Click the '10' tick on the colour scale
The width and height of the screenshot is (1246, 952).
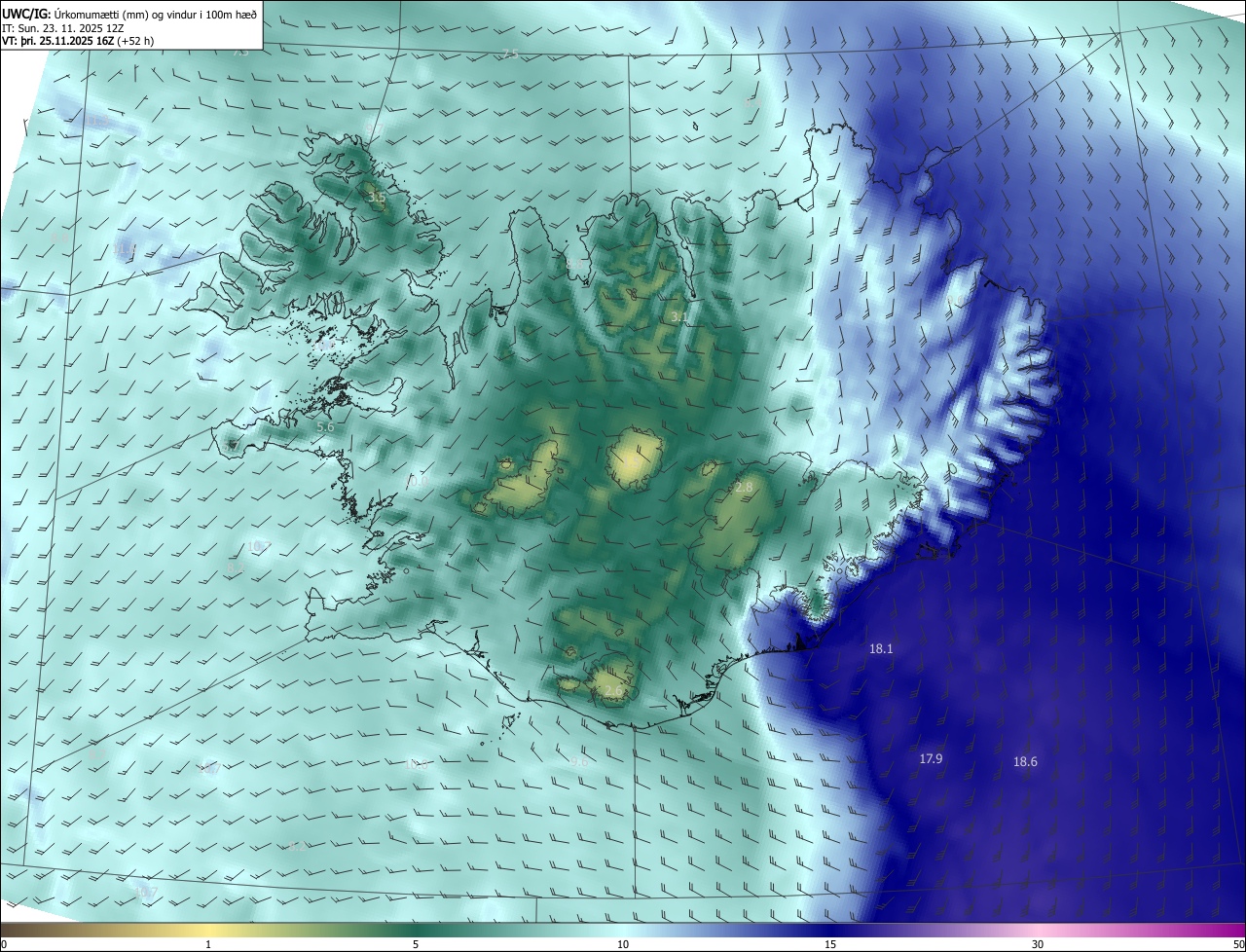(623, 944)
